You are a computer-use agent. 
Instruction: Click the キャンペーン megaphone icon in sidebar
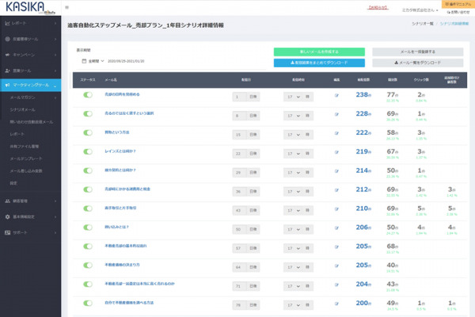[x=6, y=55]
